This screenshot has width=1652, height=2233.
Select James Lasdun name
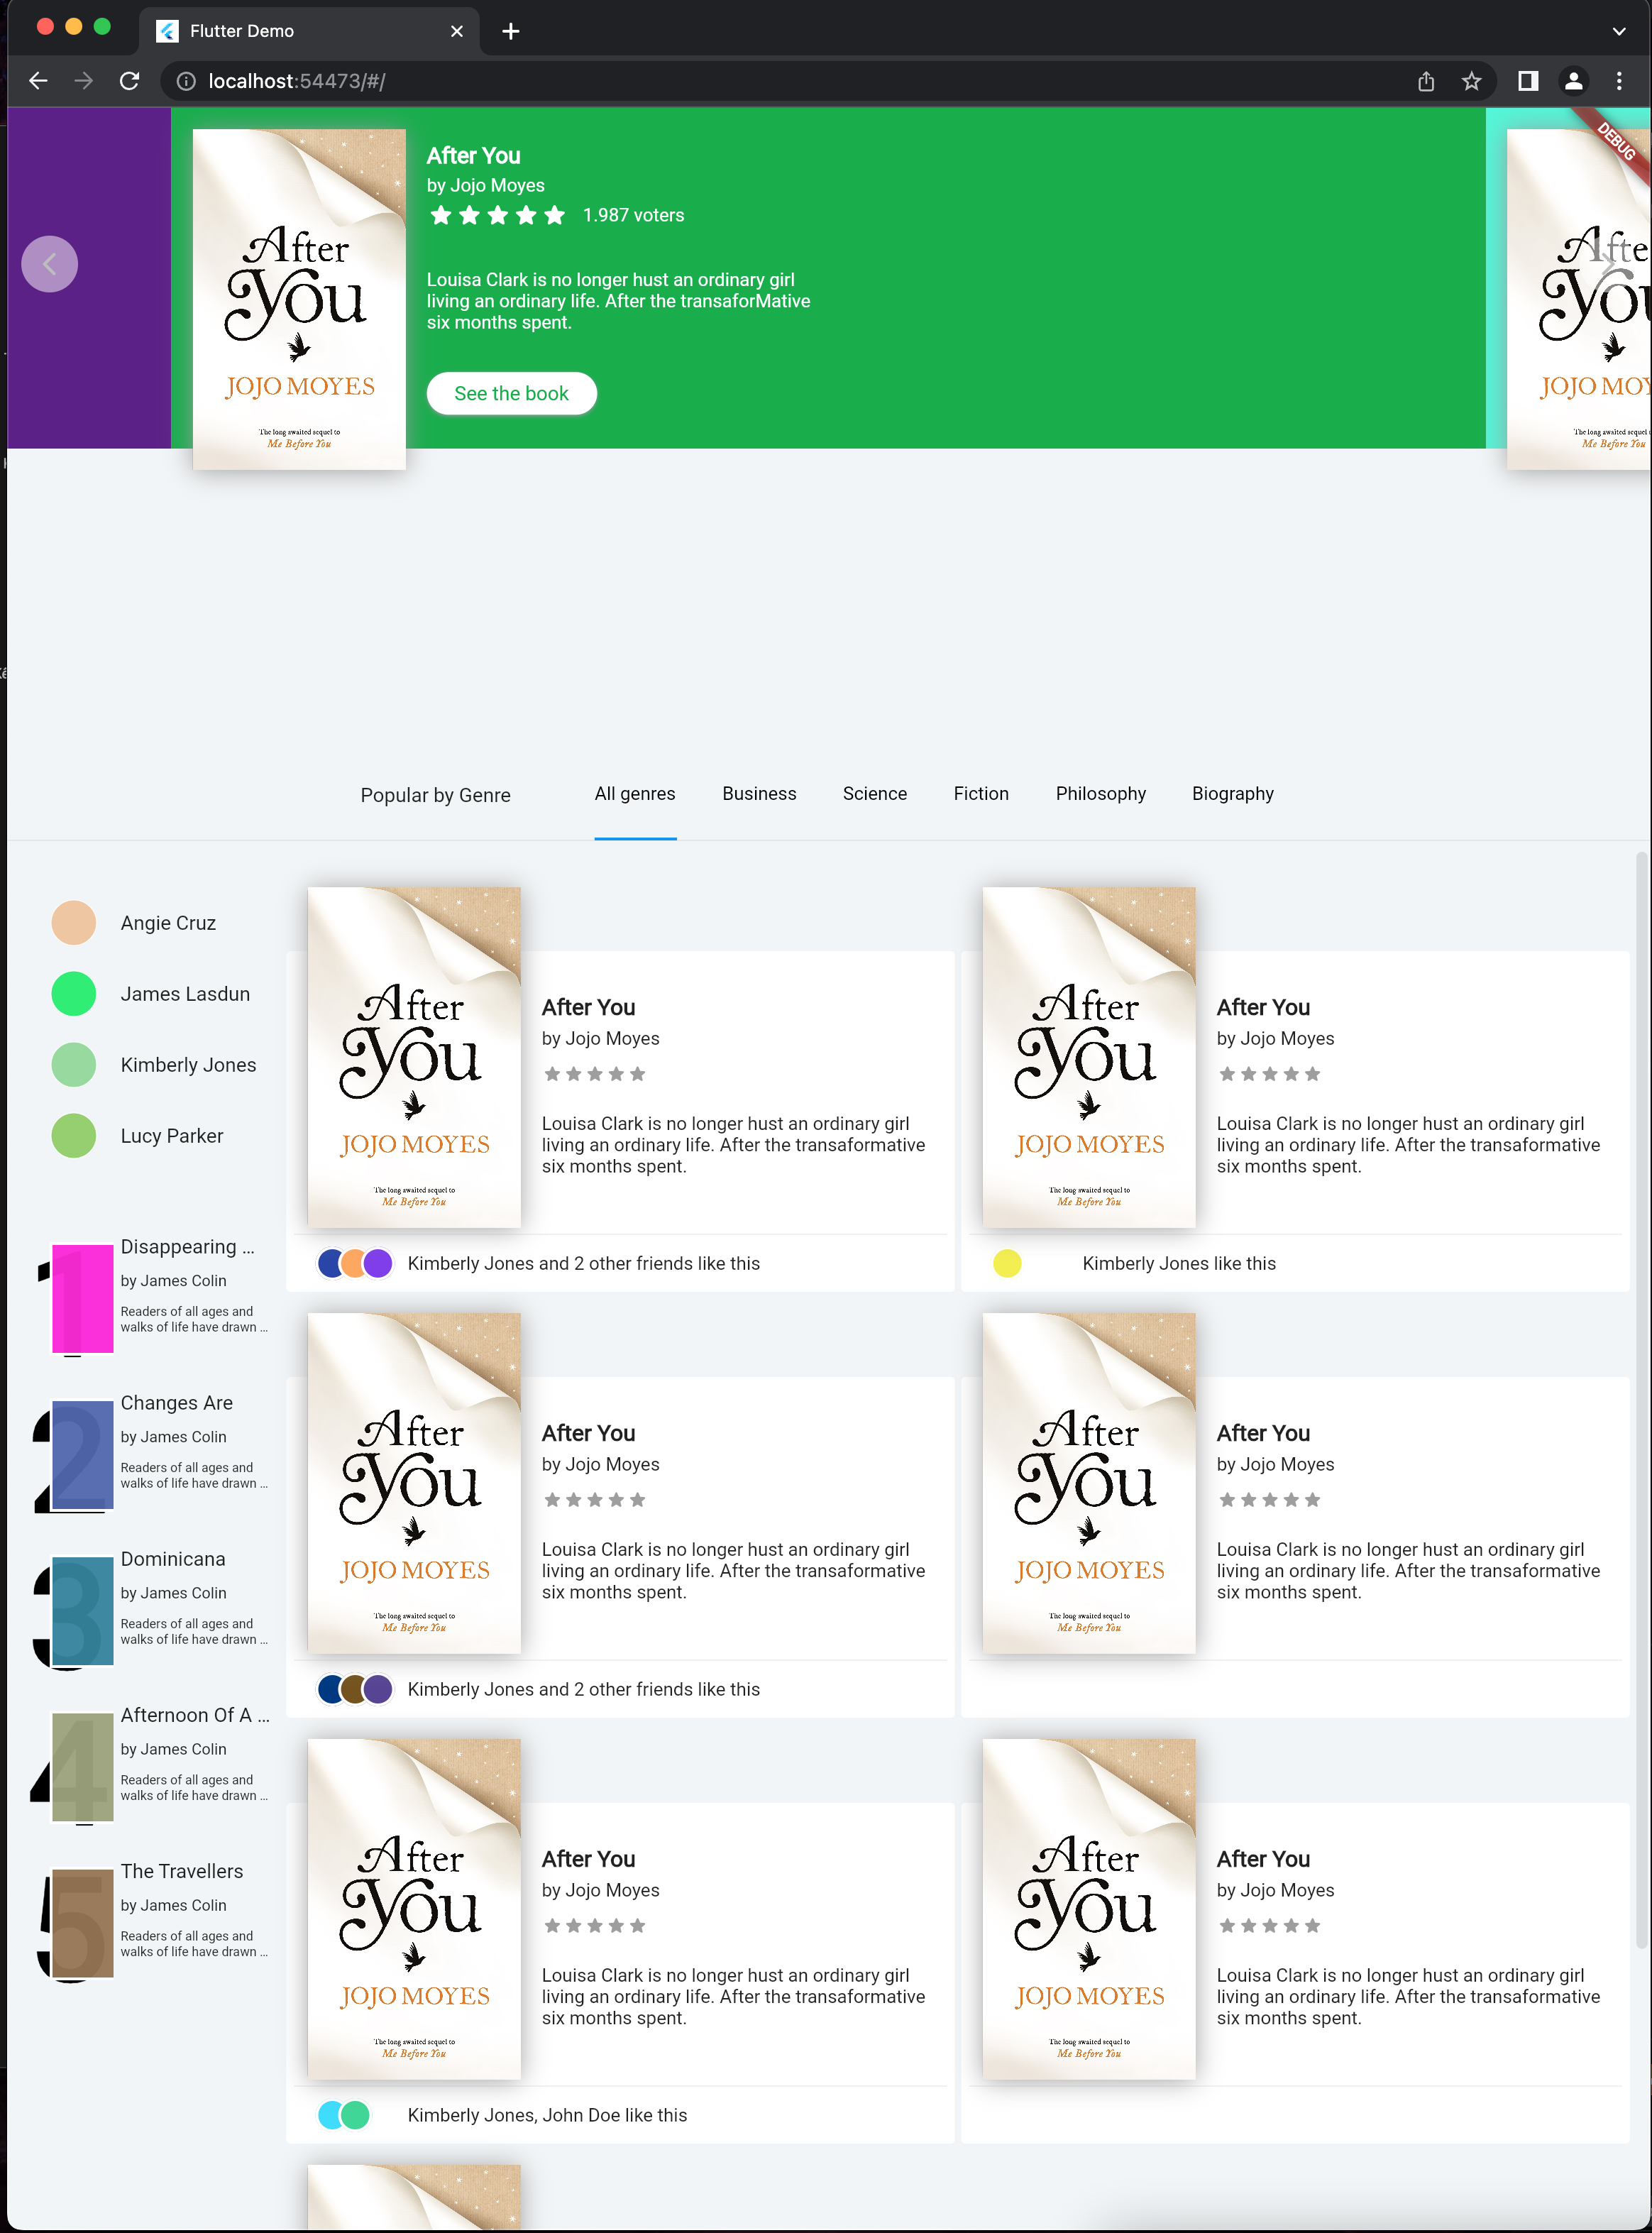(185, 994)
